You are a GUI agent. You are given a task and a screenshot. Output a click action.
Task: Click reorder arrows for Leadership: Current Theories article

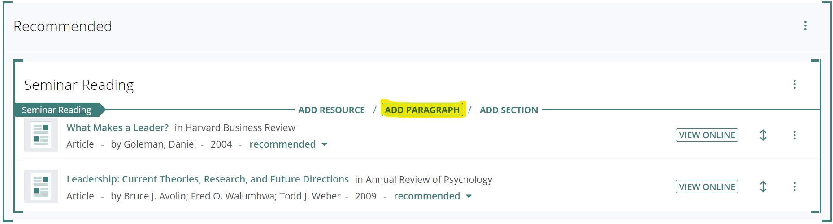click(x=763, y=187)
